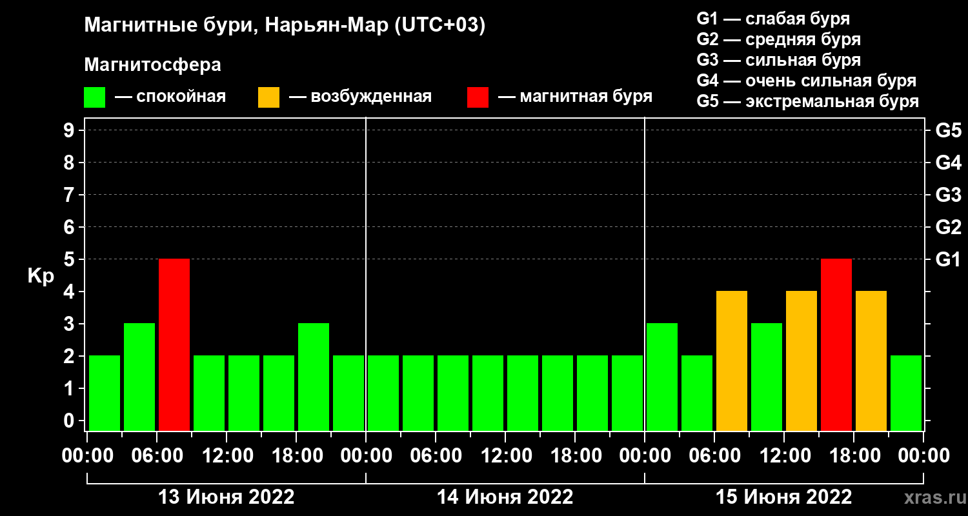Click the 03:00–06:00 green bar on 15 June
This screenshot has width=968, height=516.
click(x=697, y=393)
